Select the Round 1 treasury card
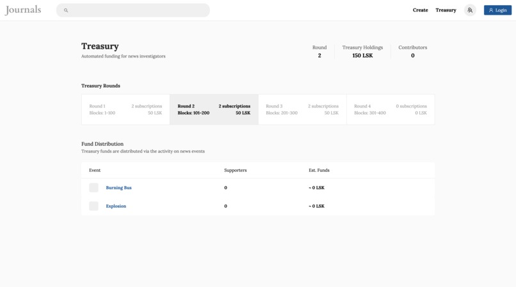This screenshot has height=287, width=516. click(x=125, y=109)
